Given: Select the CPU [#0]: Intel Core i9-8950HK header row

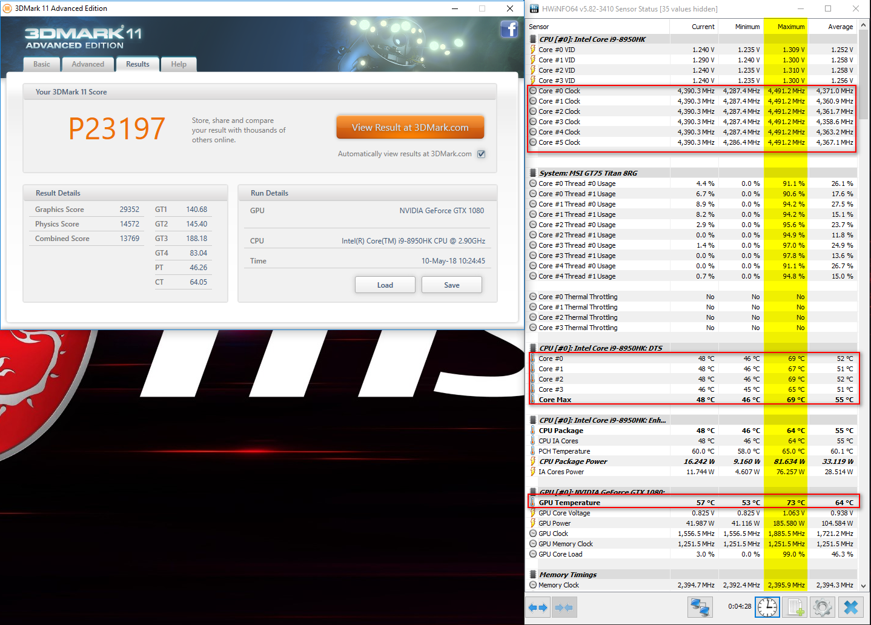Looking at the screenshot, I should click(691, 39).
